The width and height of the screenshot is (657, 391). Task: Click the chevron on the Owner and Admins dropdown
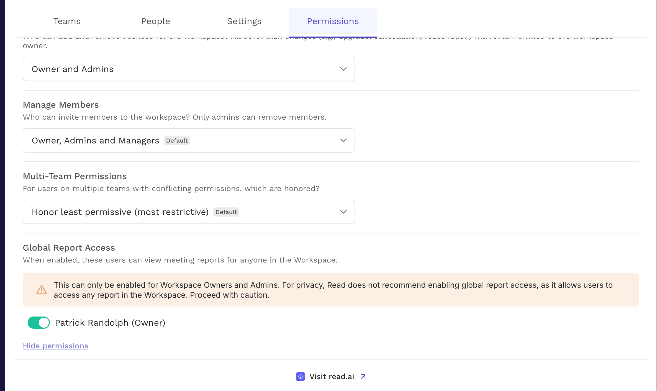pos(343,69)
